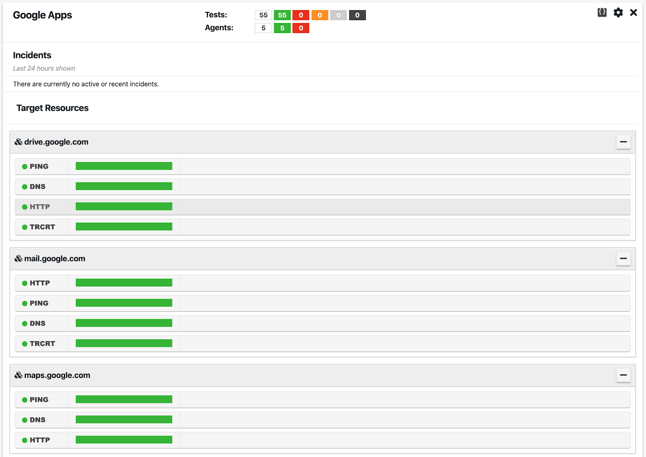
Task: Open the PING row under mail.google.com
Action: point(323,303)
